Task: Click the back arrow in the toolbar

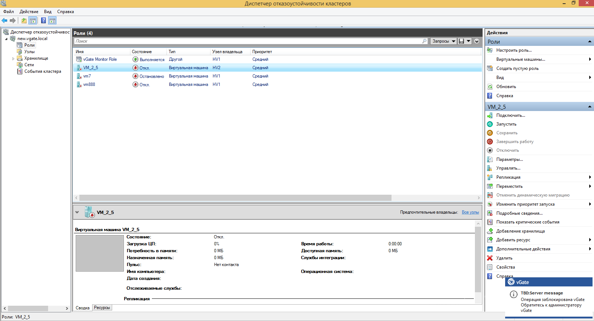Action: pos(5,21)
